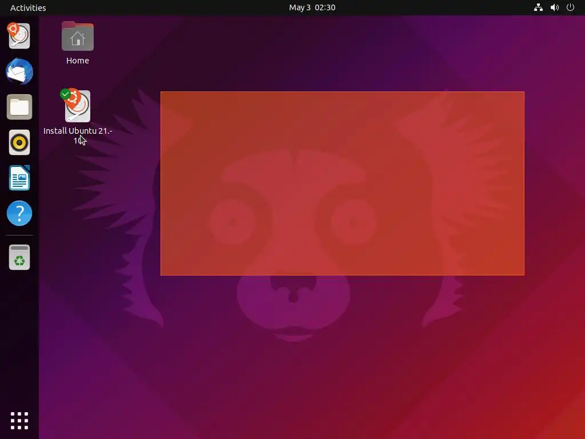Open the Activities overview
Viewport: 585px width, 439px height.
coord(28,7)
